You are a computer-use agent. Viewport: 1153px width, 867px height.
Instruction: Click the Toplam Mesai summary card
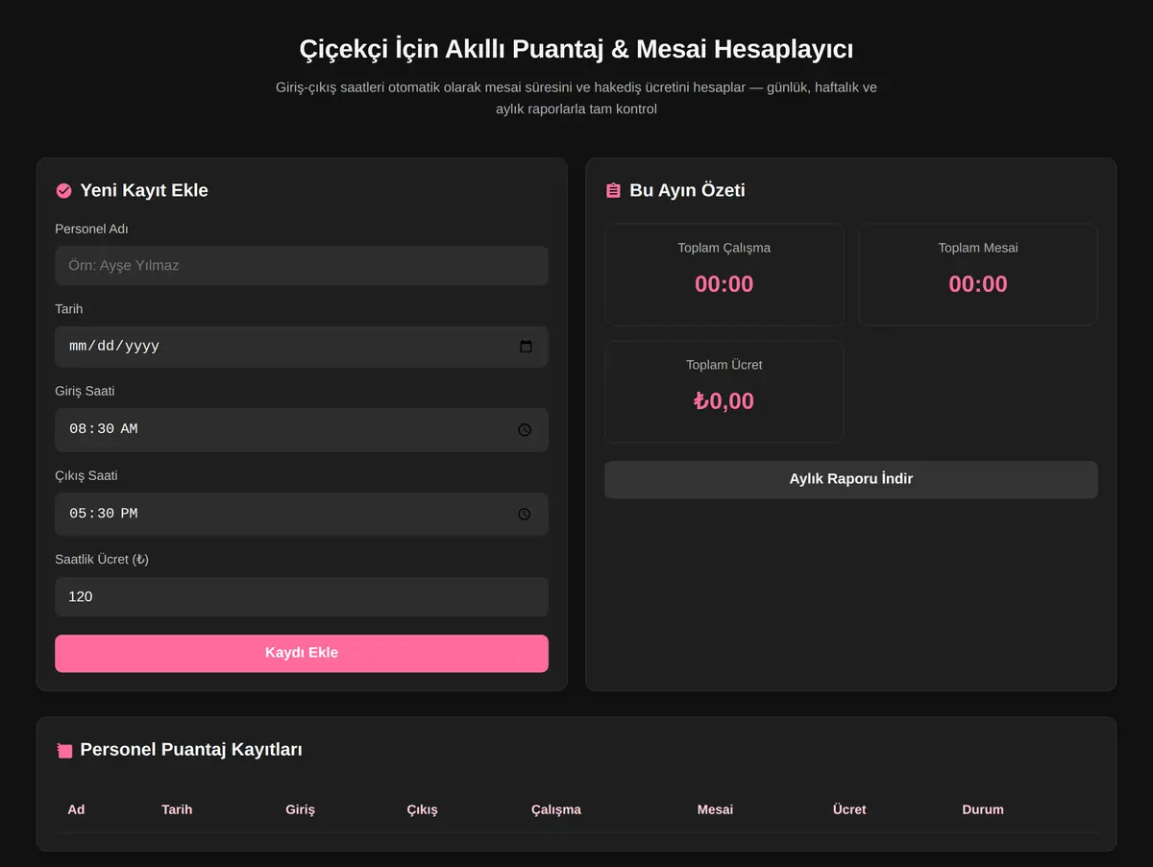pyautogui.click(x=978, y=275)
